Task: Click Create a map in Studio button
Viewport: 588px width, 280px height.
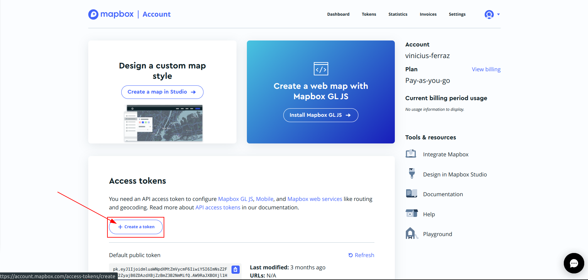Action: tap(162, 92)
